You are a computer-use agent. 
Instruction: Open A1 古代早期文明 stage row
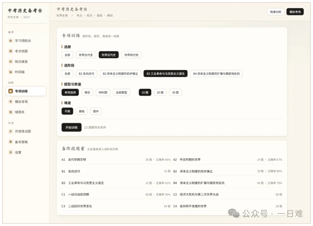coord(116,160)
